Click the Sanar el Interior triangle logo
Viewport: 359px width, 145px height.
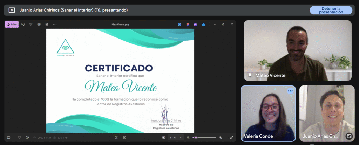coord(66,48)
